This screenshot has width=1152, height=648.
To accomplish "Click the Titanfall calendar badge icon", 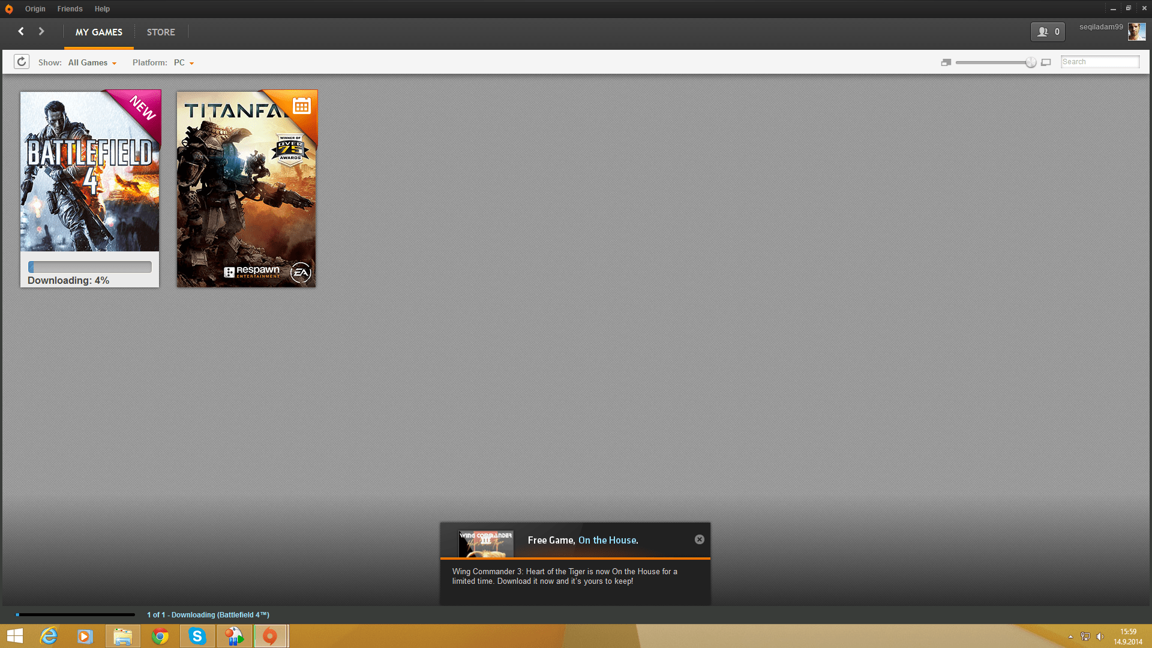I will click(x=301, y=106).
